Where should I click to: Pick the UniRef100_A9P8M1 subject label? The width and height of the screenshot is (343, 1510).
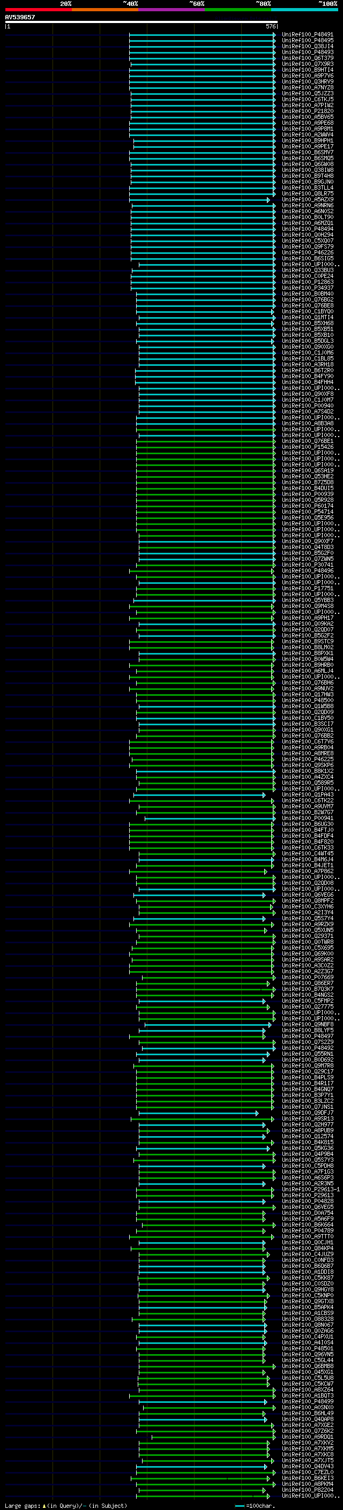tap(308, 129)
